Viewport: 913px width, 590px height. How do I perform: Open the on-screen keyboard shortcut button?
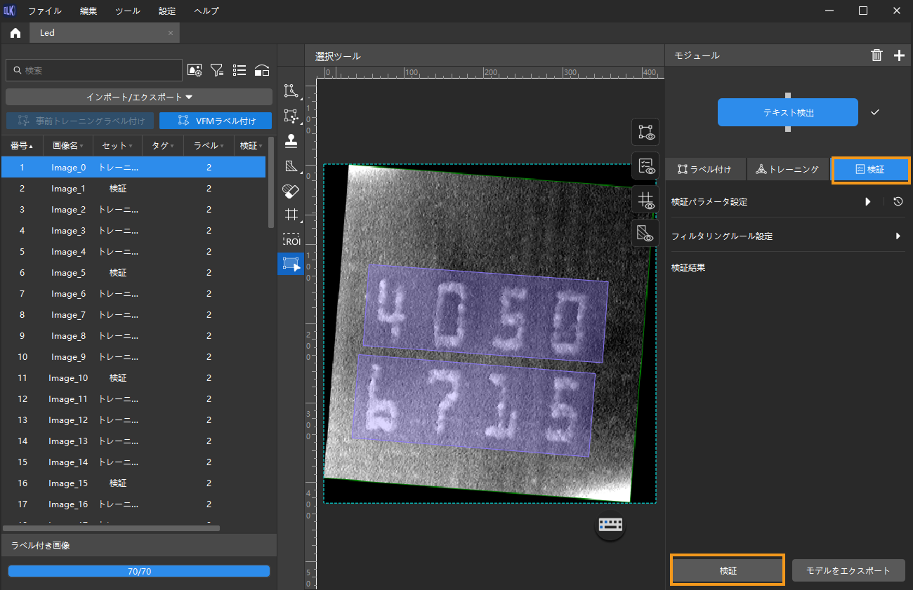pyautogui.click(x=610, y=524)
